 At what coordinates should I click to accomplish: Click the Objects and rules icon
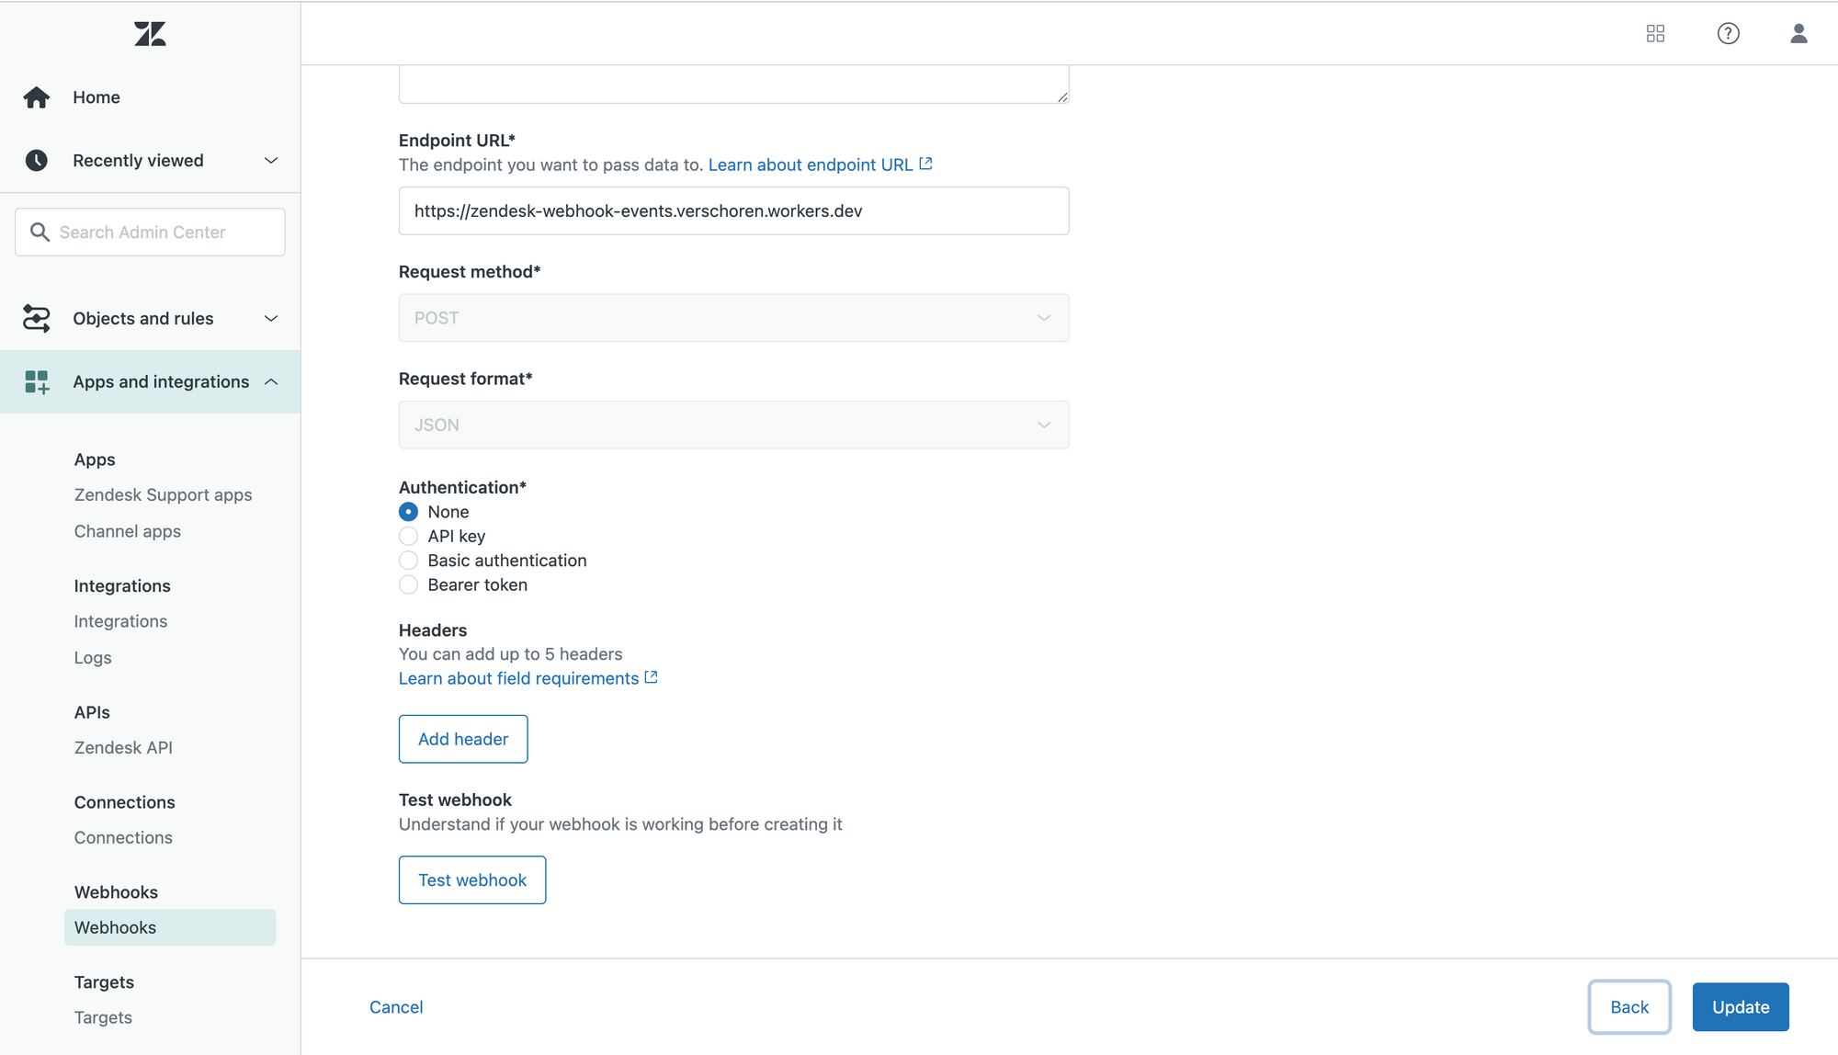click(37, 319)
